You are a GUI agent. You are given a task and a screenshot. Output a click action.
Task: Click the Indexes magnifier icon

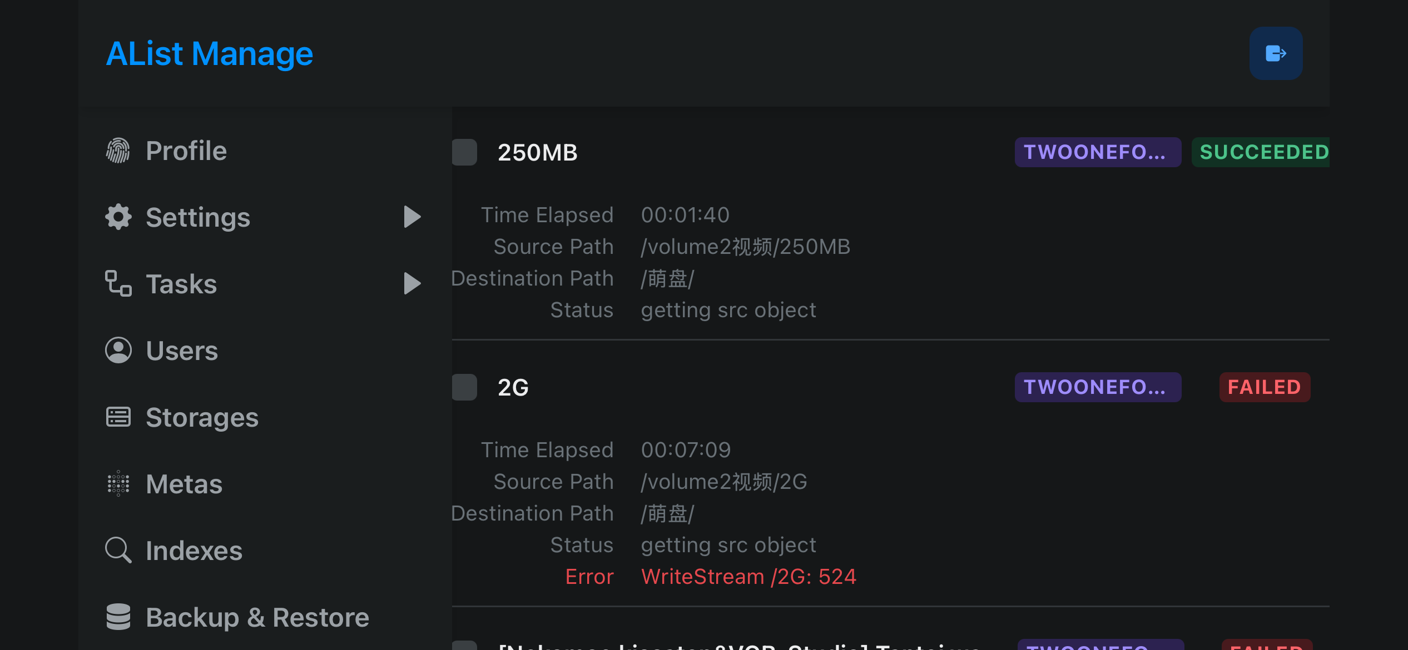118,551
